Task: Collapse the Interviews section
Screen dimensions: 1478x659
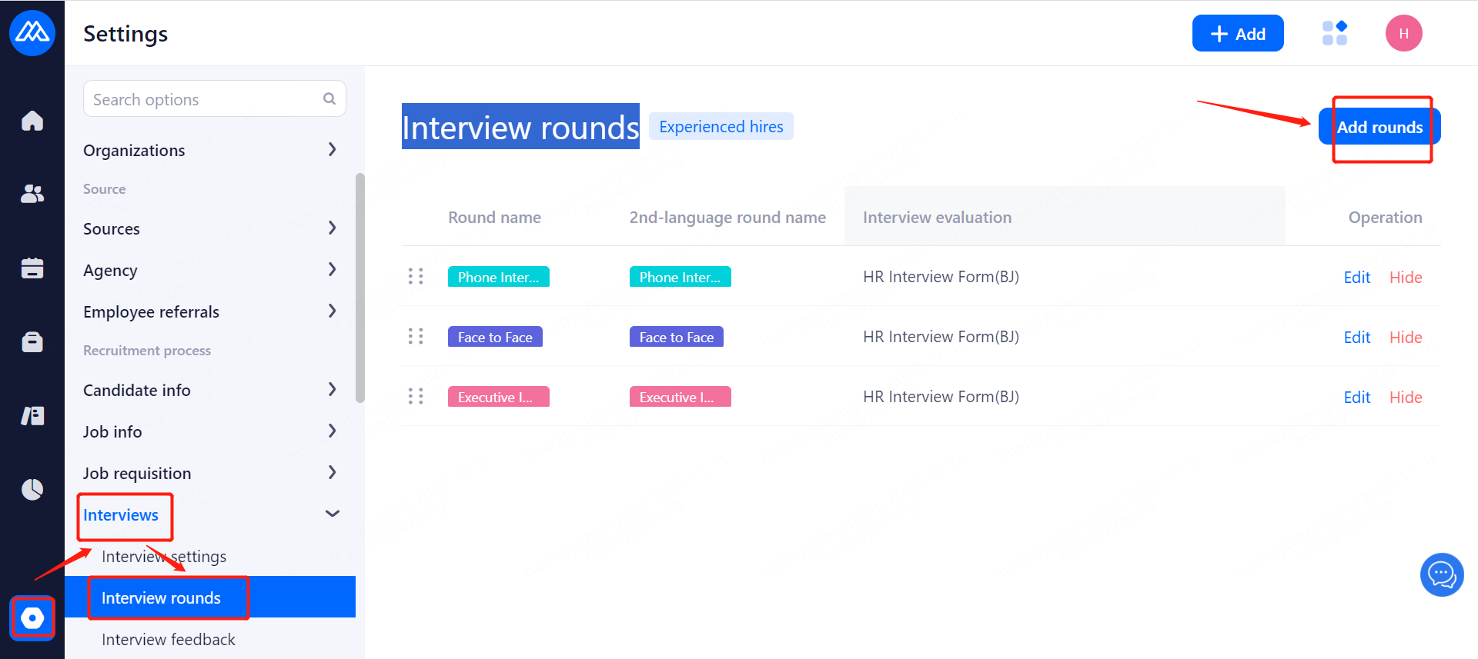Action: (332, 514)
